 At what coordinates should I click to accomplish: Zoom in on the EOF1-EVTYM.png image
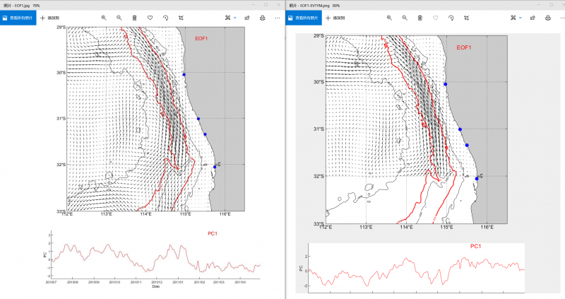tap(389, 17)
